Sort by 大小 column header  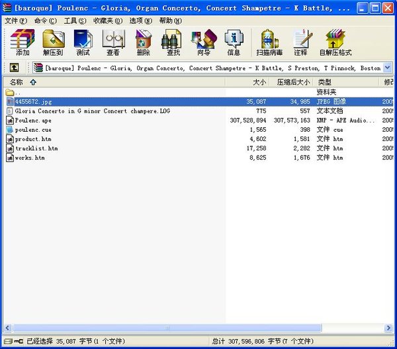247,82
